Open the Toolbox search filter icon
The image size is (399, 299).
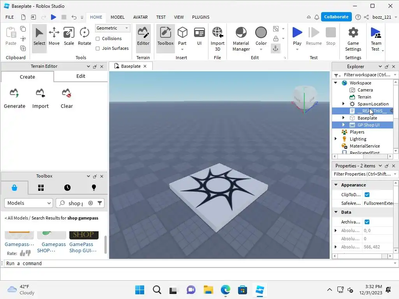(x=100, y=203)
